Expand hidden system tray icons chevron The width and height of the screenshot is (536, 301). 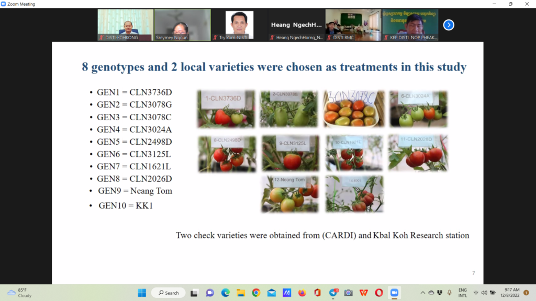[x=423, y=293]
